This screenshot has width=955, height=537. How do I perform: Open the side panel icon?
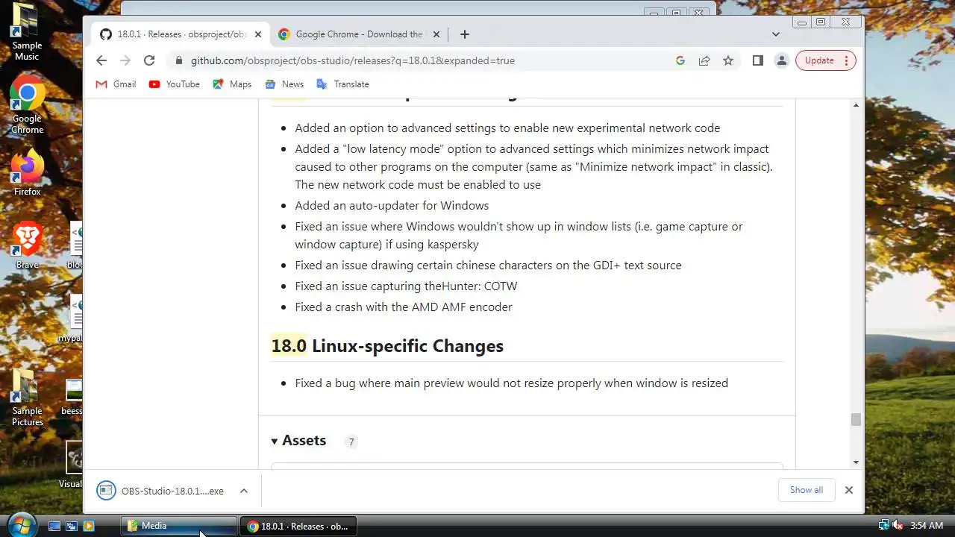pos(758,60)
